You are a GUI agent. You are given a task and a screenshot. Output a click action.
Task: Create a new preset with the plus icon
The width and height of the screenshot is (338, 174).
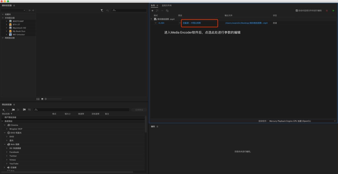pos(3,110)
